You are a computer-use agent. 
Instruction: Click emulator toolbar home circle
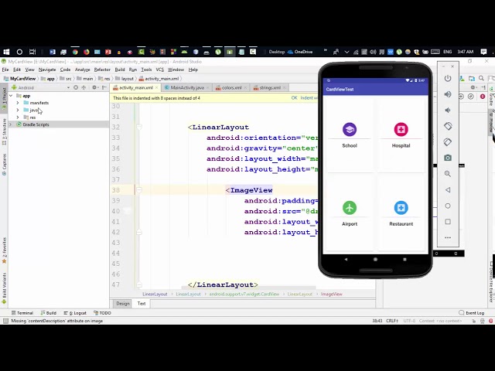click(448, 206)
